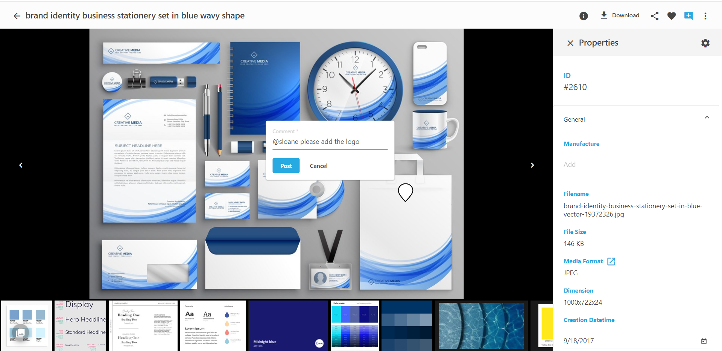Download the stationery asset
This screenshot has width=722, height=351.
click(620, 15)
